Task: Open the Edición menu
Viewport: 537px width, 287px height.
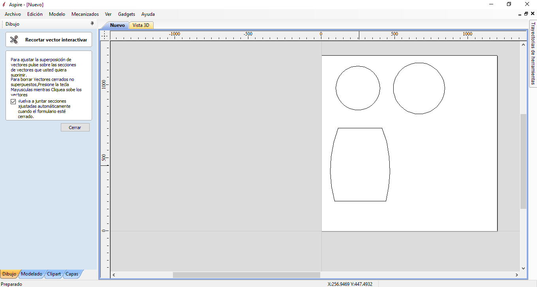Action: click(35, 14)
